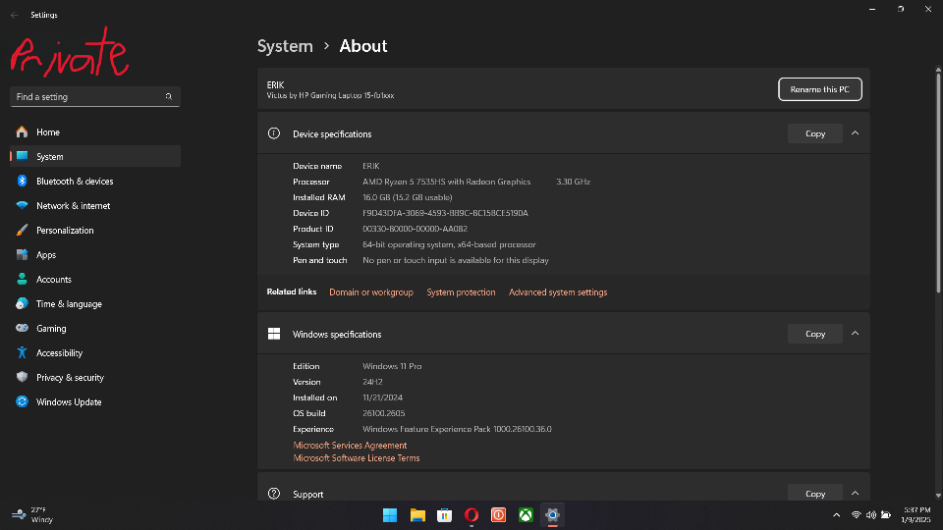Click the 24H2 version value
The height and width of the screenshot is (530, 943).
[x=372, y=382]
